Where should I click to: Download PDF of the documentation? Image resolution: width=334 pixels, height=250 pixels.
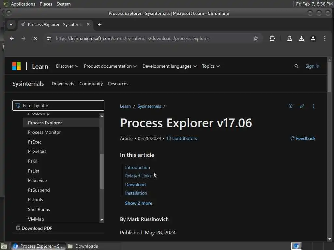(34, 228)
